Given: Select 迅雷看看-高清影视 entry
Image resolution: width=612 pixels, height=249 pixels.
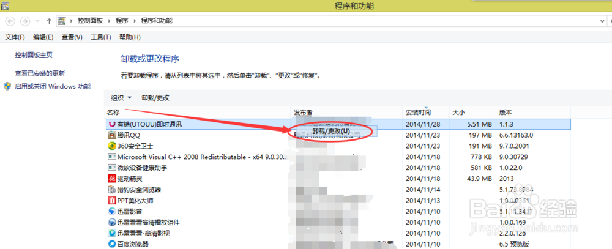Looking at the screenshot, I should point(143,233).
